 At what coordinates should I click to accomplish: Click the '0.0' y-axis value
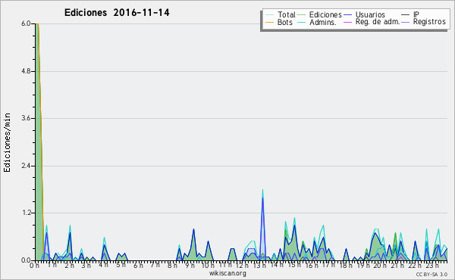pos(26,260)
